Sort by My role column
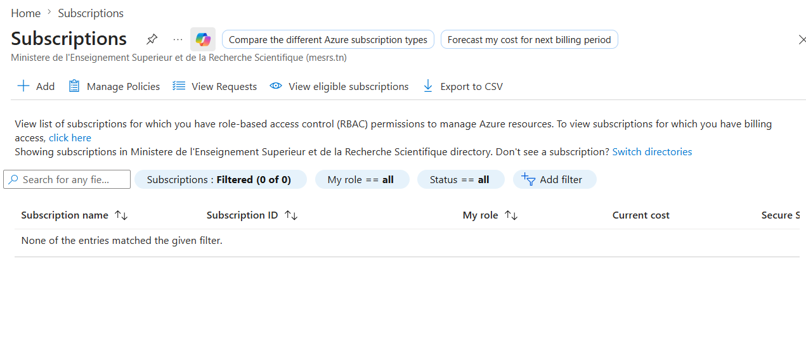This screenshot has height=344, width=806. pyautogui.click(x=490, y=215)
